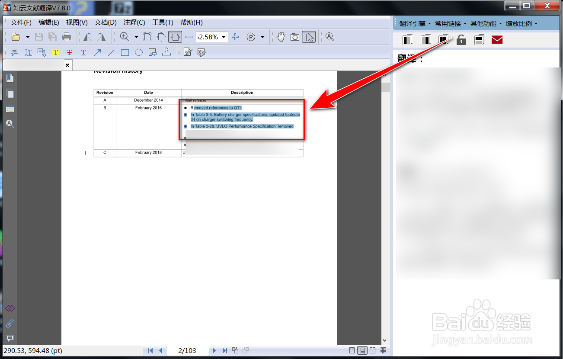Decrease zoom with the minus button
The height and width of the screenshot is (359, 563).
(x=189, y=37)
